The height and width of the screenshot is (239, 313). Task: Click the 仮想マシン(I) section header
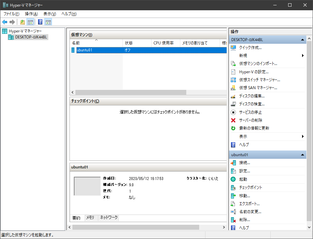(148, 35)
